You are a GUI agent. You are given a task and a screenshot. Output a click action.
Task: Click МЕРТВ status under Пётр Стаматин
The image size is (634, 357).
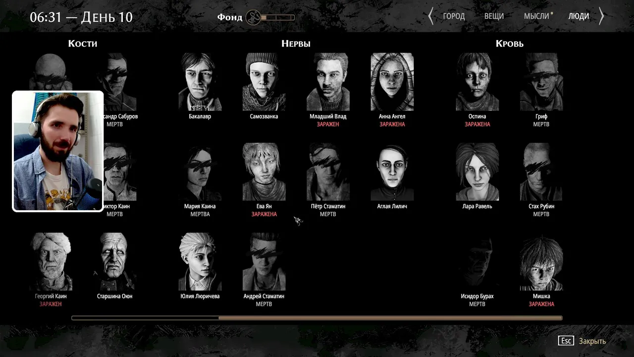[x=328, y=214]
